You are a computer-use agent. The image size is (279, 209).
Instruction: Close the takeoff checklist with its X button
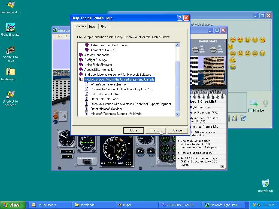(x=222, y=166)
